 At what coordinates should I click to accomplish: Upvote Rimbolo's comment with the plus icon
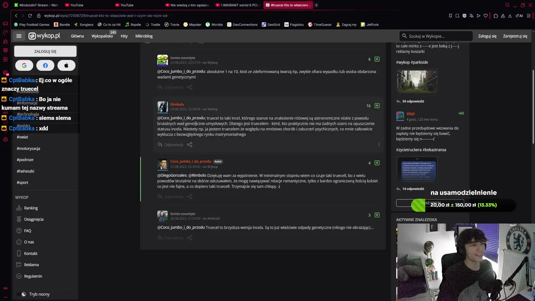pyautogui.click(x=377, y=106)
